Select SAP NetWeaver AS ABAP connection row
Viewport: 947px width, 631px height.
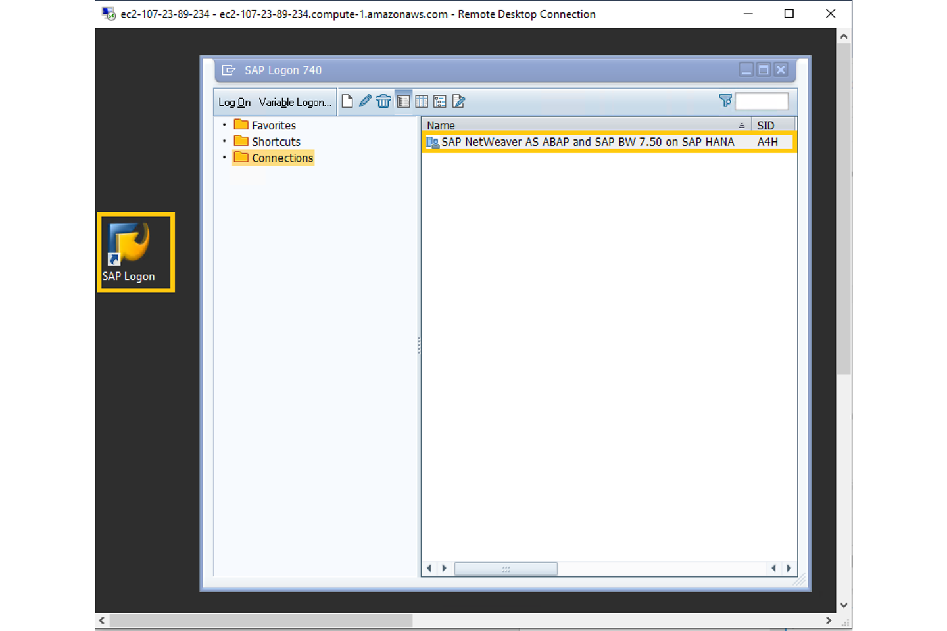(x=609, y=142)
